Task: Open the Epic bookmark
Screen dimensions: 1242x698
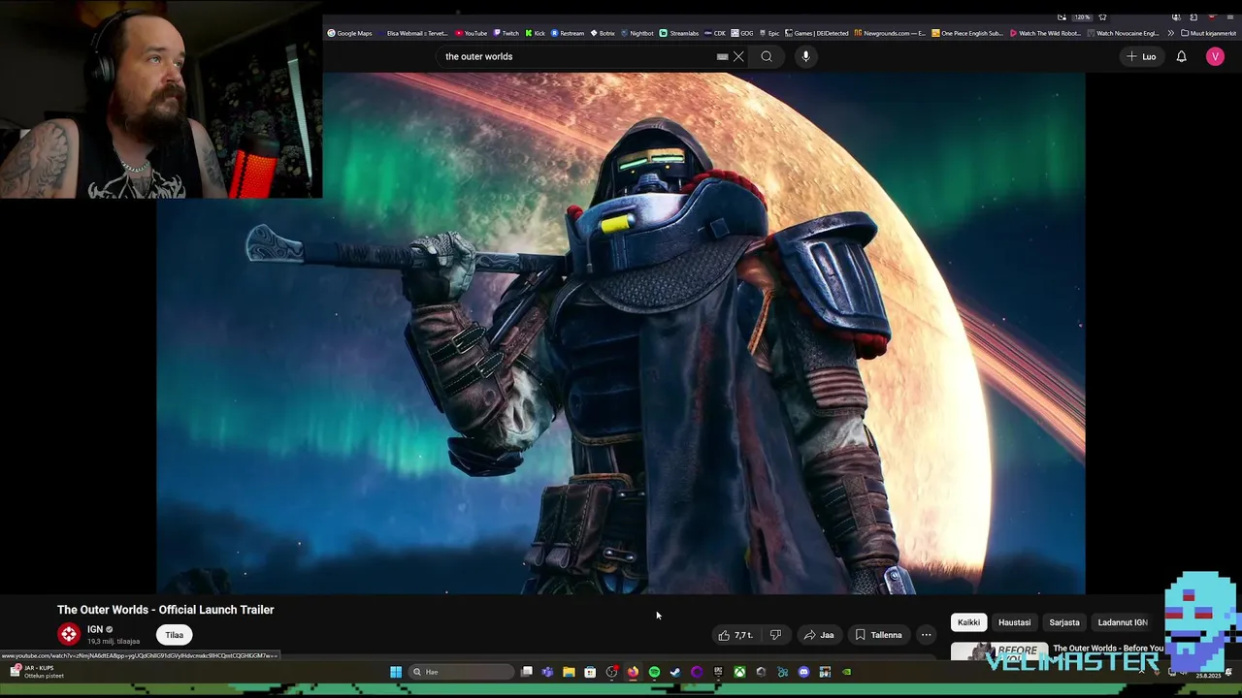Action: click(x=768, y=33)
